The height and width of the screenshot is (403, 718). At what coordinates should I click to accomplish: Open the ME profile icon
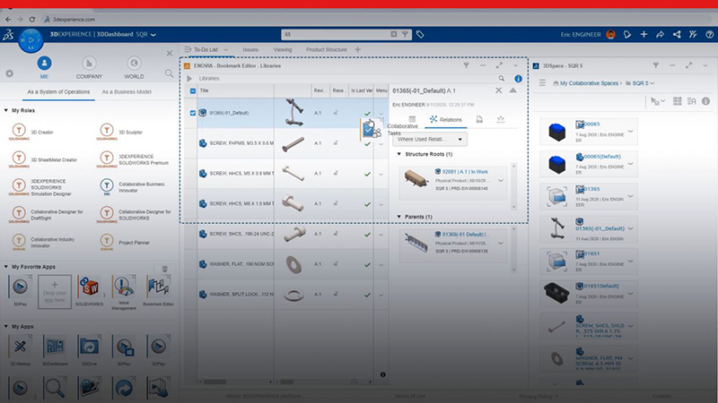(44, 63)
